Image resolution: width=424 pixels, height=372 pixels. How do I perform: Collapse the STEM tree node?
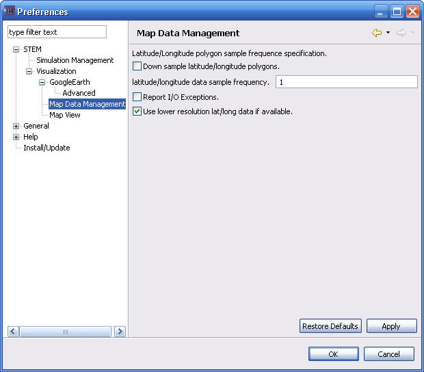point(16,49)
